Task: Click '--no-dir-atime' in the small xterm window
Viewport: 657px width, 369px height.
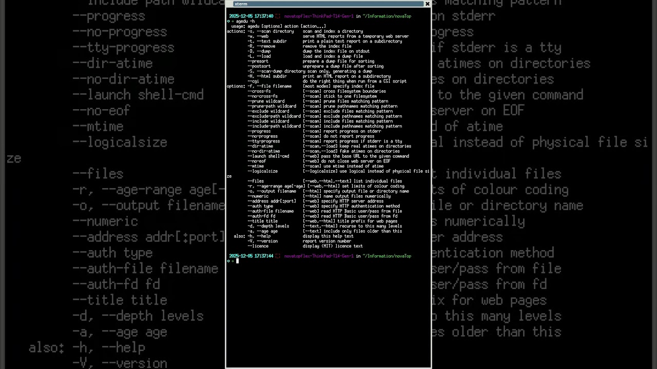Action: tap(263, 151)
